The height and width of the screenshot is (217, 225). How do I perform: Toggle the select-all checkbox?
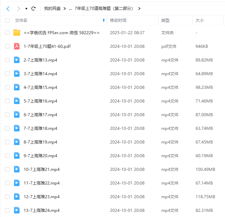click(8, 21)
